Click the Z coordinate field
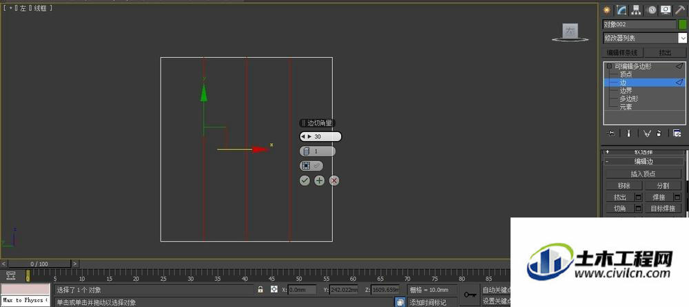Image resolution: width=689 pixels, height=307 pixels. pos(385,290)
